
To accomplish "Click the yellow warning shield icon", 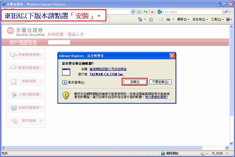I will click(66, 95).
